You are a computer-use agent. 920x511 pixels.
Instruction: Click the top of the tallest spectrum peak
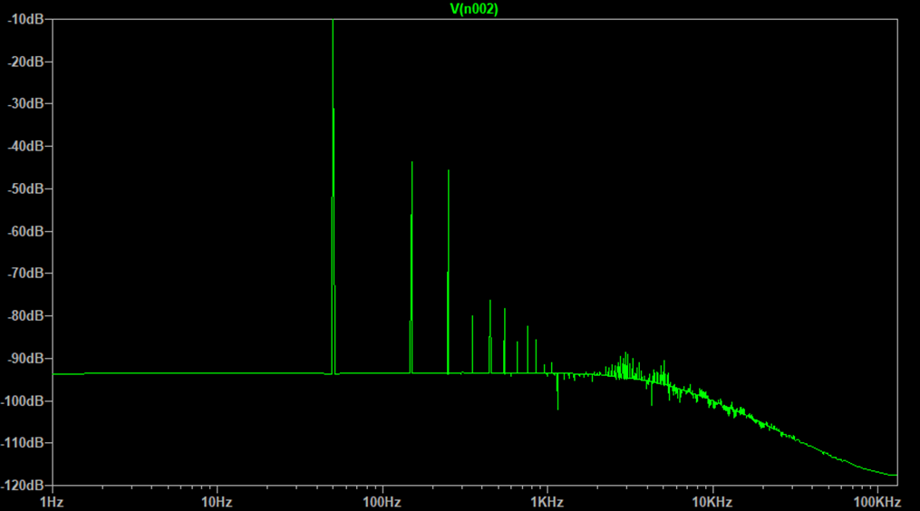point(333,22)
